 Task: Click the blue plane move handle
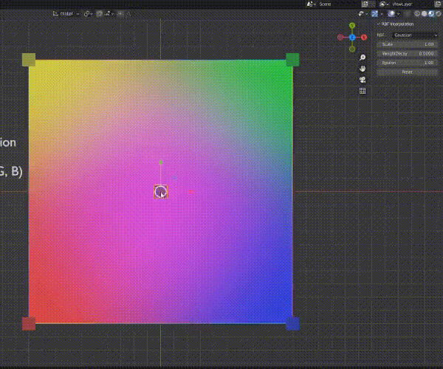[x=175, y=178]
